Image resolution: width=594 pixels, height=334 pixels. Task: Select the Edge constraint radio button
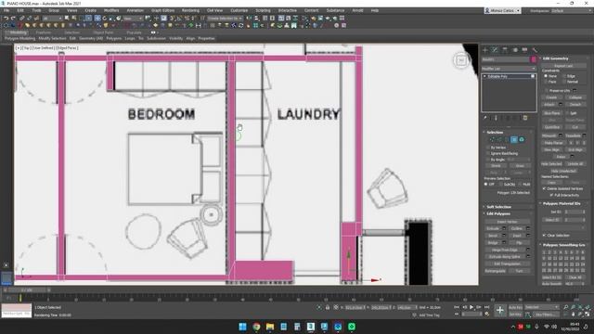(x=564, y=76)
